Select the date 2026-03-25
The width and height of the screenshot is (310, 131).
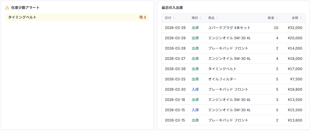click(x=175, y=79)
